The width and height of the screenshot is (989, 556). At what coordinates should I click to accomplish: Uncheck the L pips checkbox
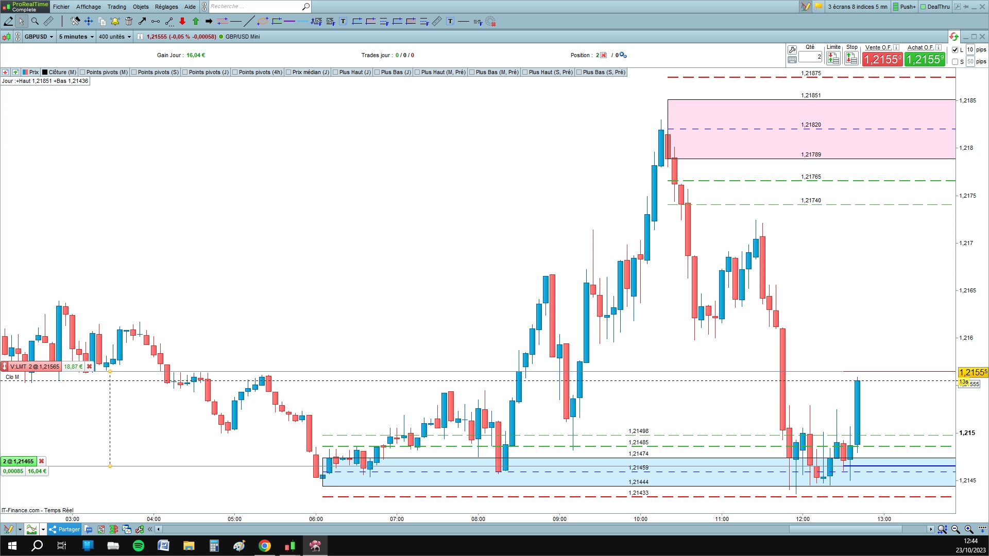pyautogui.click(x=955, y=50)
